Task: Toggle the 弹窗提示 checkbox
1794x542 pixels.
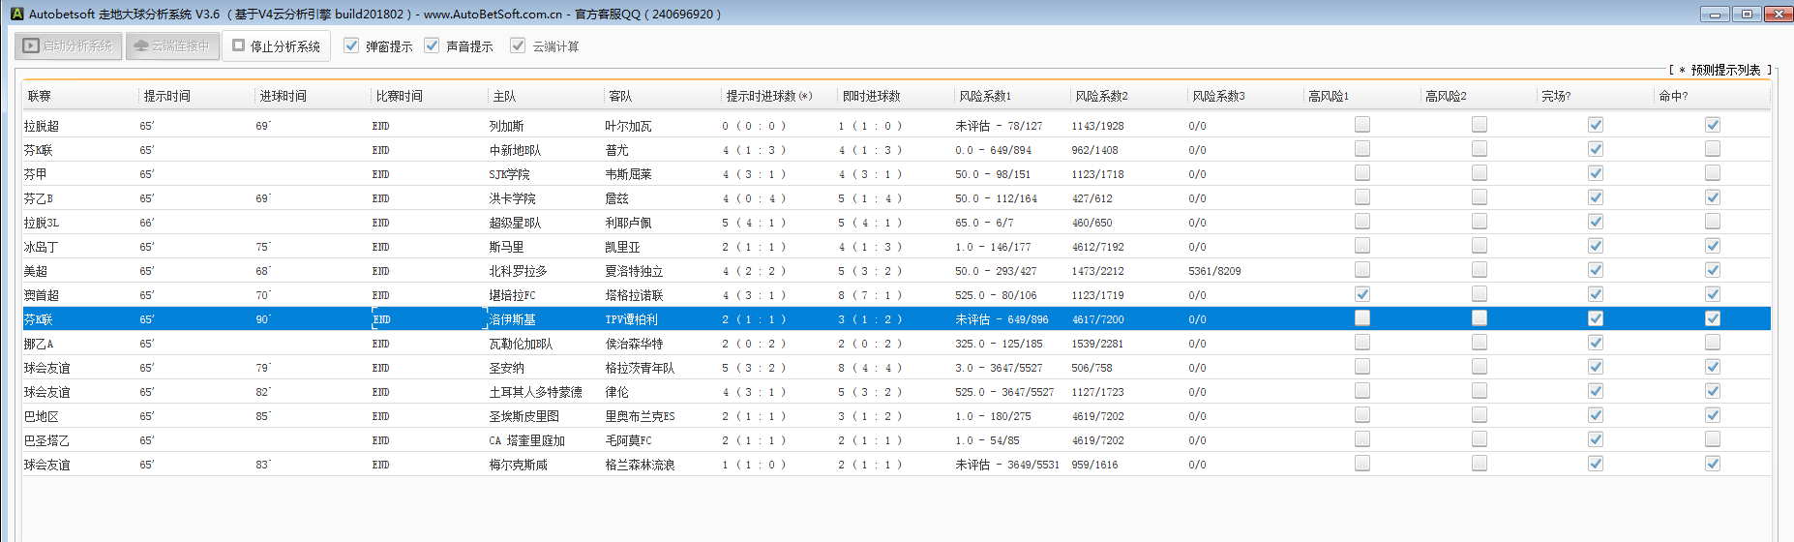Action: [351, 45]
